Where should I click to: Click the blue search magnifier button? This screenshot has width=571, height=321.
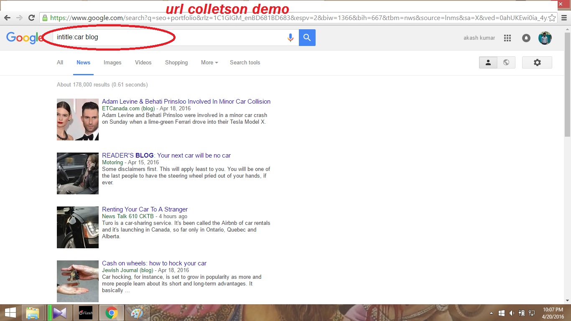point(307,38)
